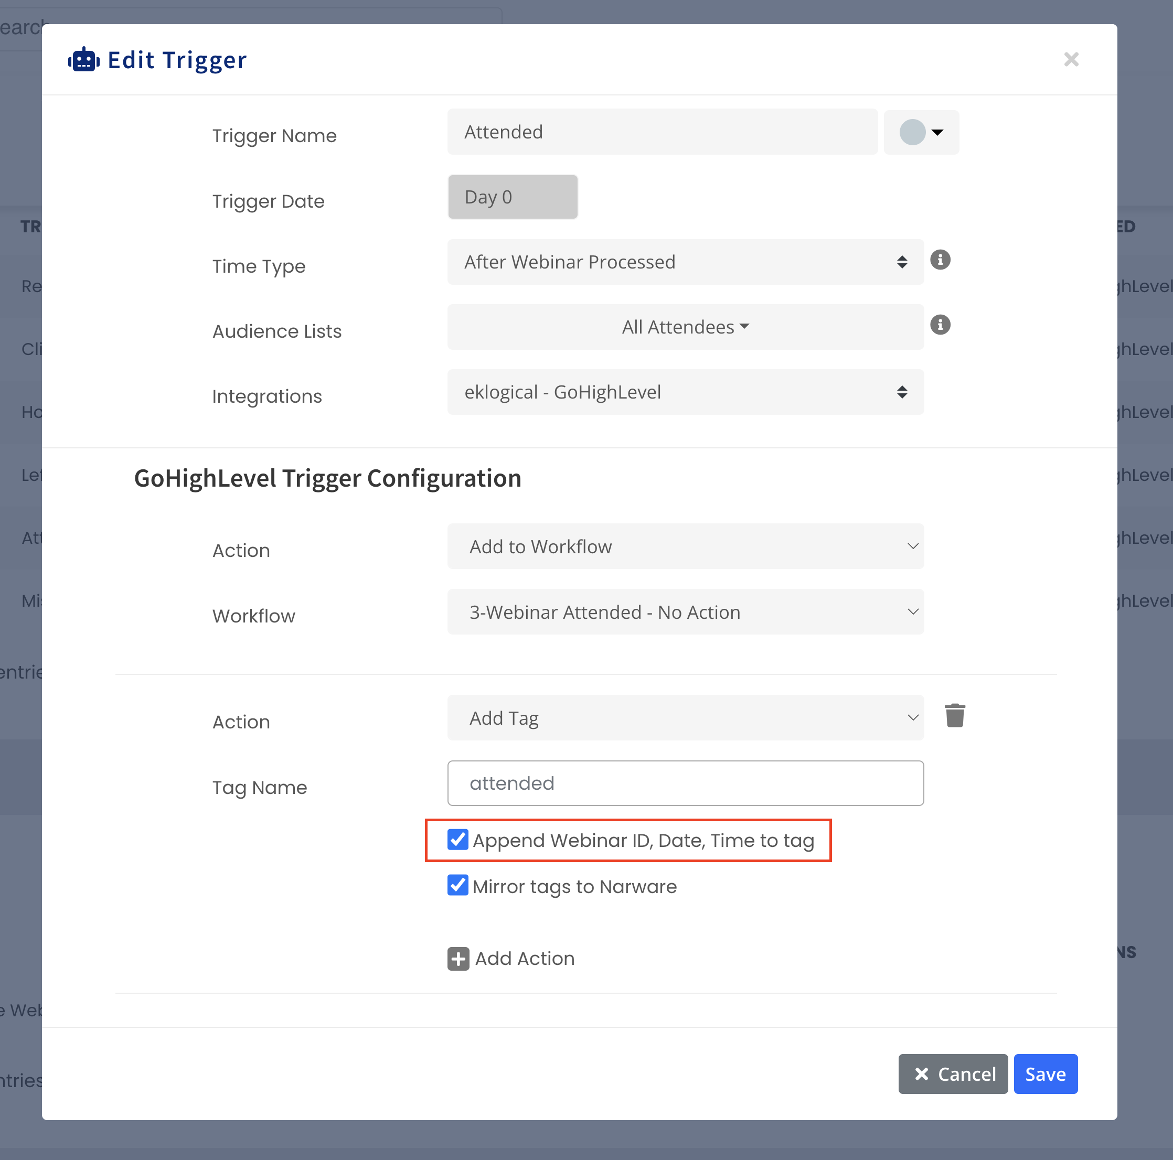Uncheck Mirror tags to Narware
This screenshot has width=1173, height=1160.
coord(458,885)
